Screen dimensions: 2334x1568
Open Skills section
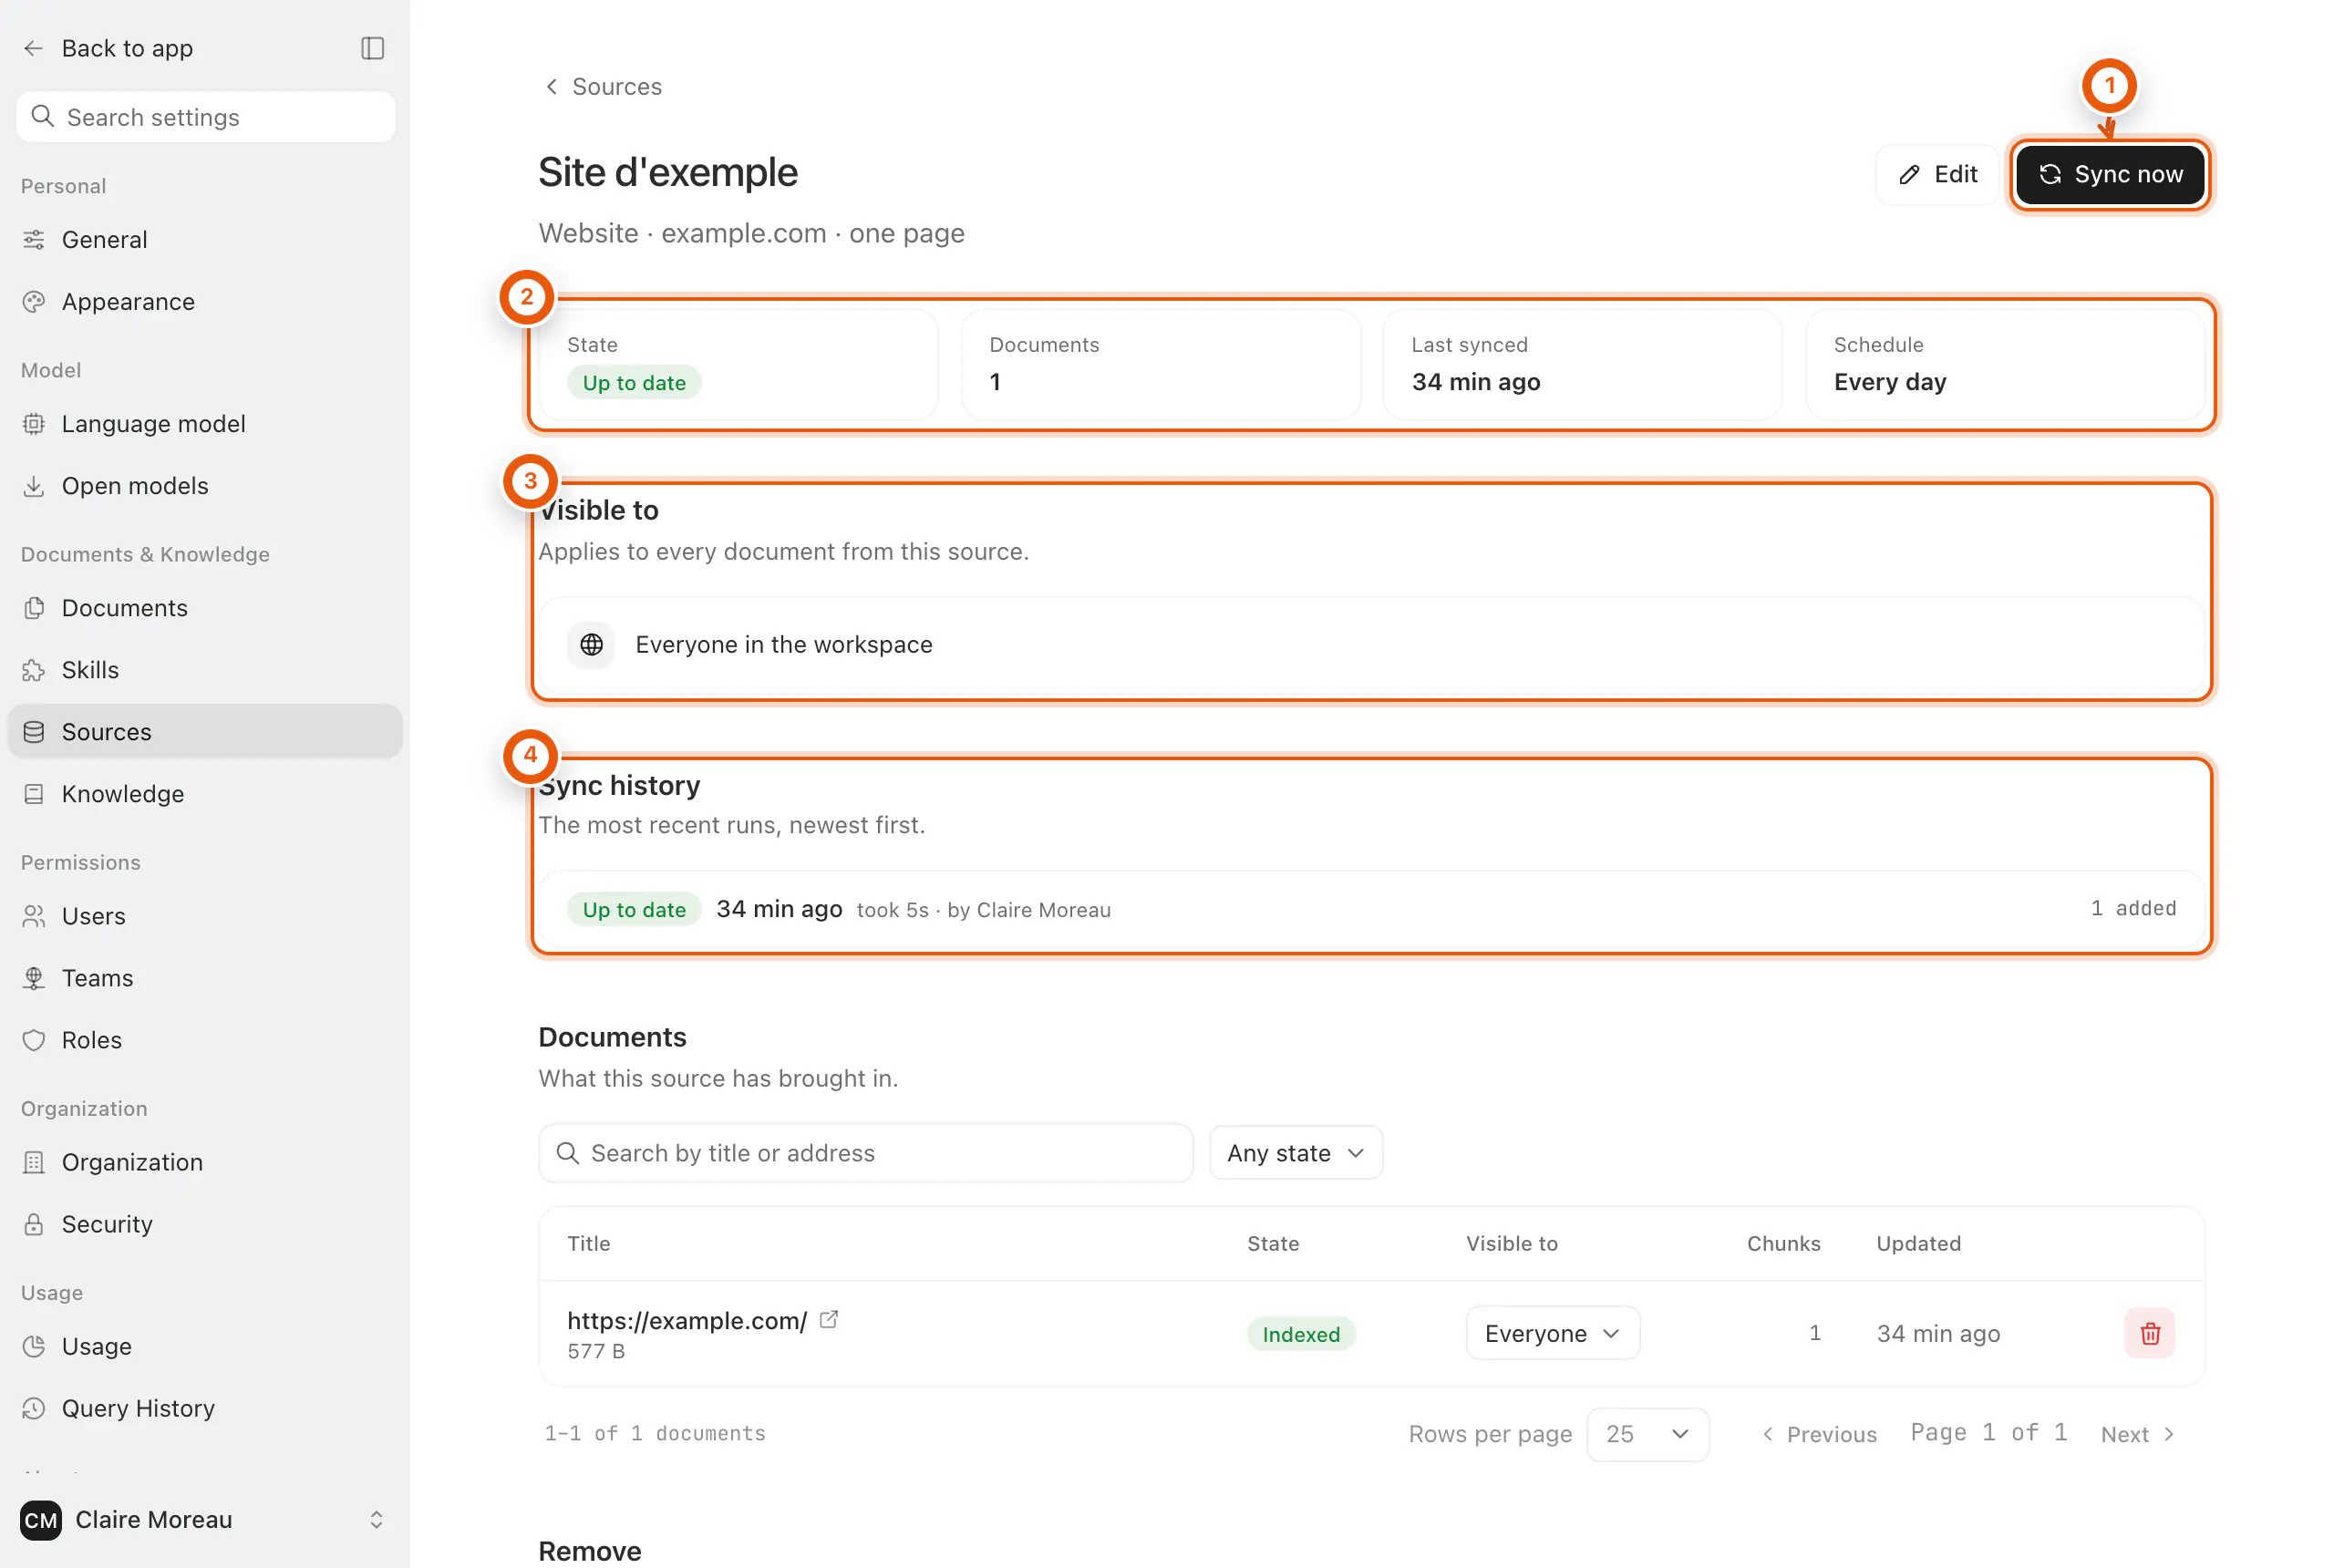(205, 670)
